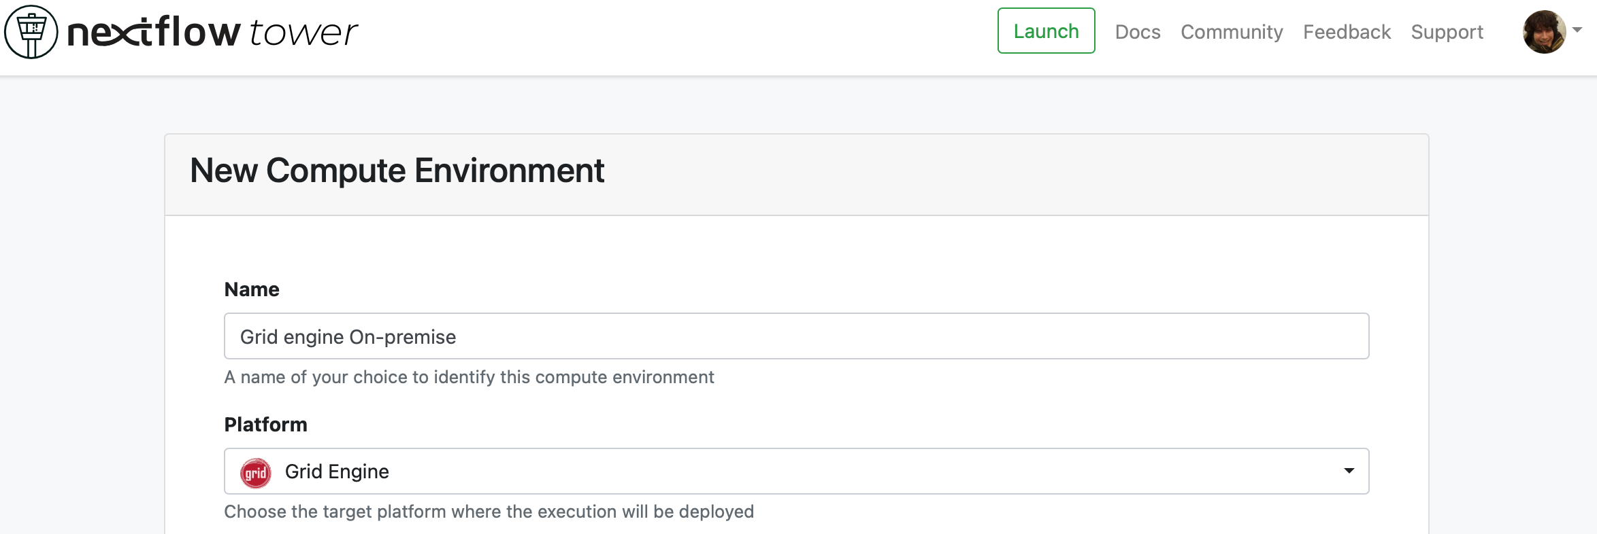Expand the user menu caret beside avatar
Image resolution: width=1597 pixels, height=534 pixels.
1577,30
